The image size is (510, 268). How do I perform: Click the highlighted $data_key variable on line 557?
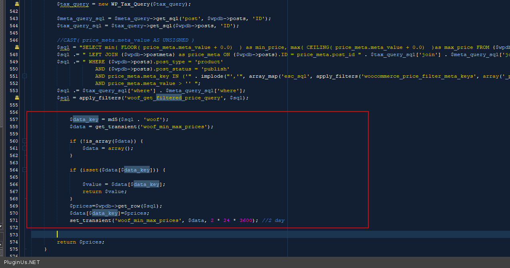[85, 119]
